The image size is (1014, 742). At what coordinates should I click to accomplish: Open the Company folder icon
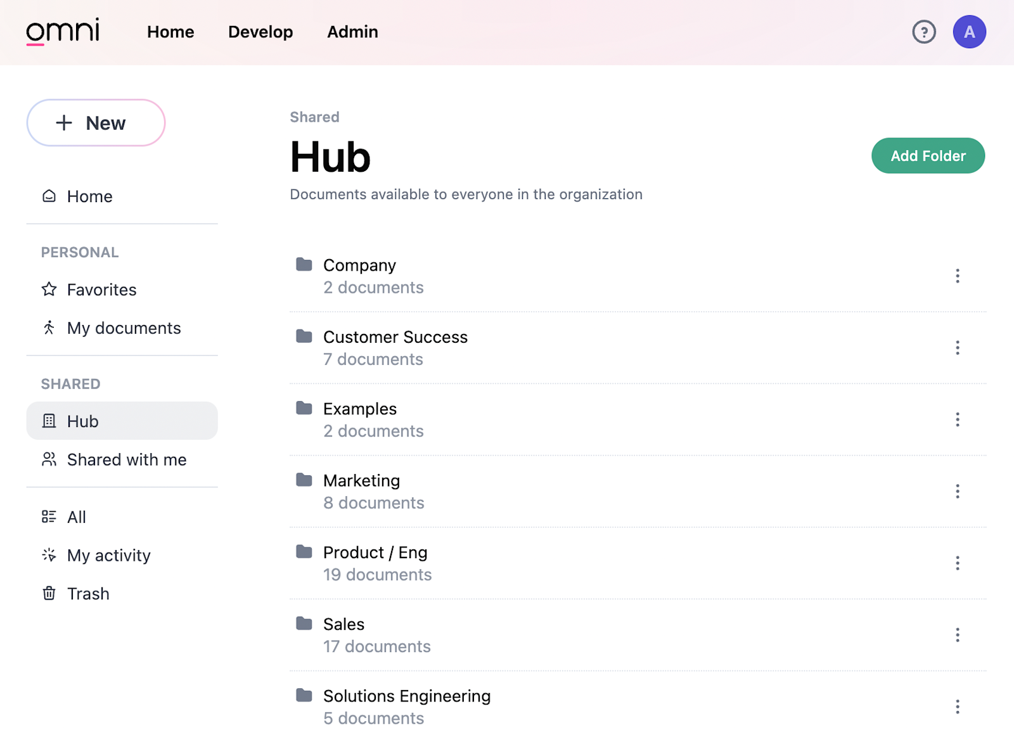(x=304, y=265)
